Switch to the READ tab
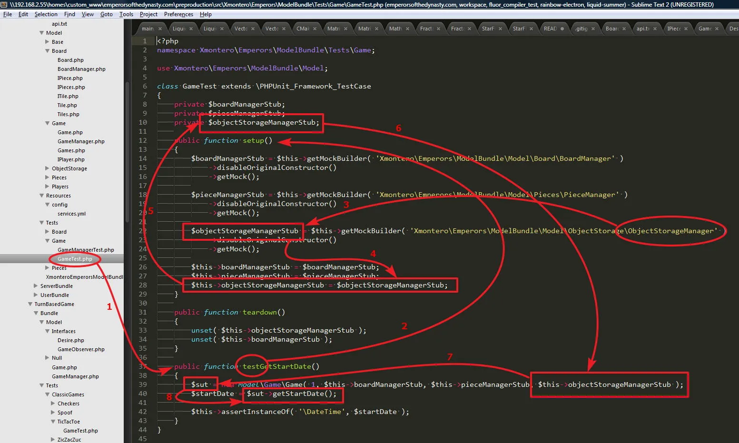 pyautogui.click(x=550, y=29)
